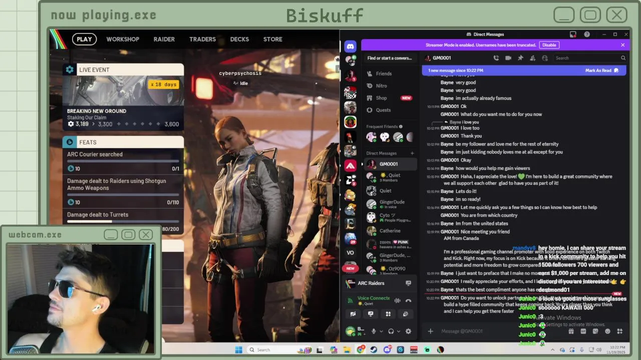641x360 pixels.
Task: Select the Damage dealt to Turrets feat
Action: [123, 221]
